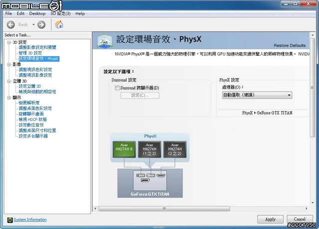Open the Desktop menu
Viewport: 319px width, 229px height.
37,13
